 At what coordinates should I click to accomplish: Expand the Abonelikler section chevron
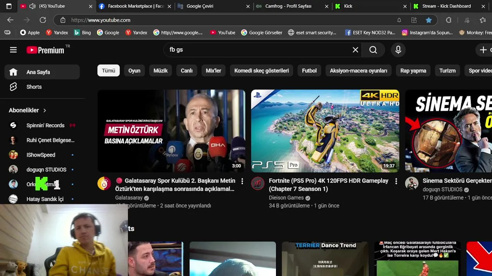pos(45,110)
